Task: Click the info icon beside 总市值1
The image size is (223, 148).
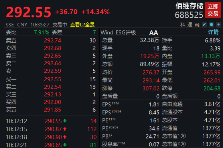Action: 183,136
